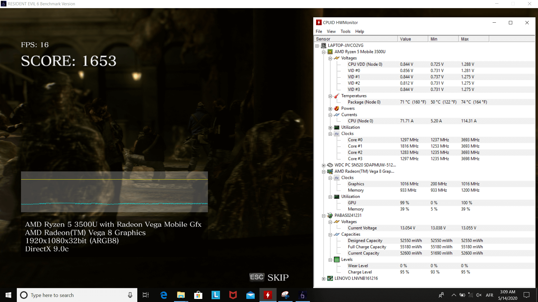Viewport: 538px width, 302px height.
Task: Collapse the battery Capacities group
Action: pos(330,234)
